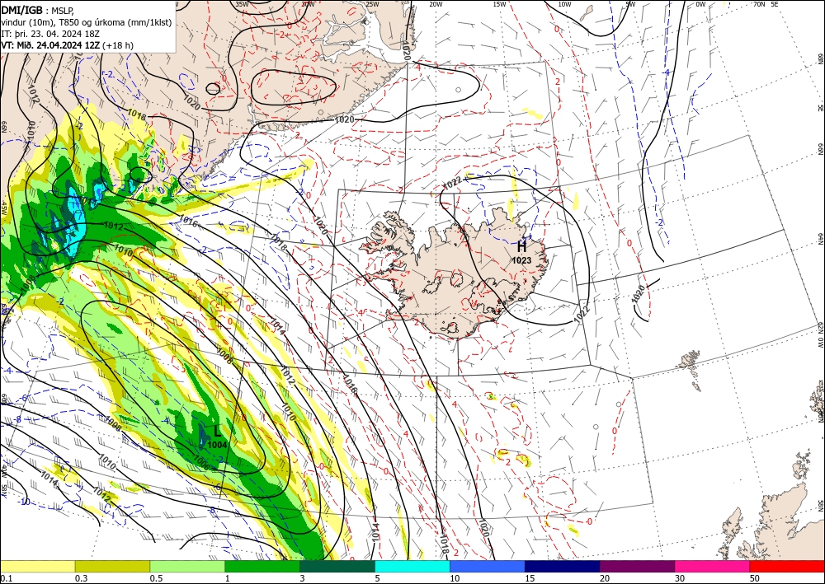The height and width of the screenshot is (584, 825).
Task: Click the 68N latitude label
Action: pyautogui.click(x=821, y=58)
